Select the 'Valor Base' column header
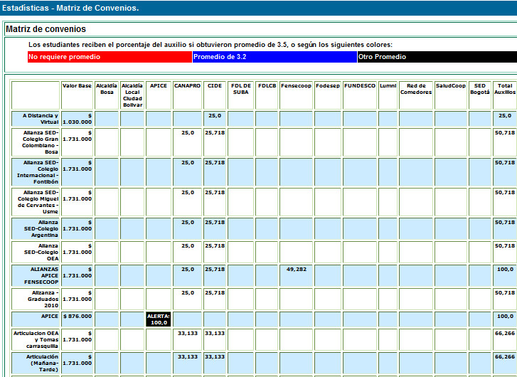Image resolution: width=517 pixels, height=377 pixels. (x=77, y=95)
